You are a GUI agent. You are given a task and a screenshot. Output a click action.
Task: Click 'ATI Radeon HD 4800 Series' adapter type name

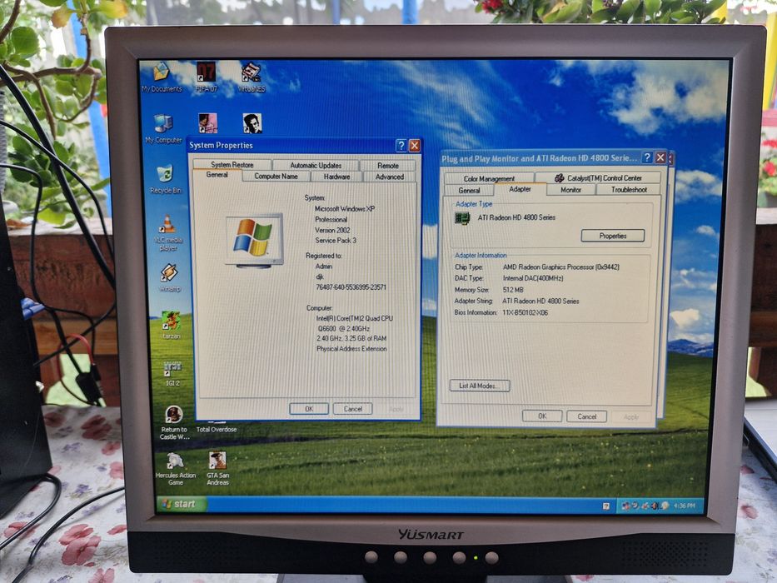tap(516, 217)
